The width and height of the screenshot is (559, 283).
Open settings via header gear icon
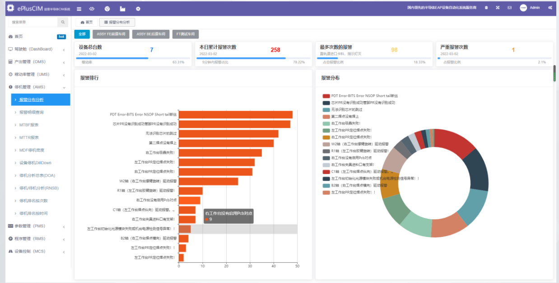[x=138, y=9]
